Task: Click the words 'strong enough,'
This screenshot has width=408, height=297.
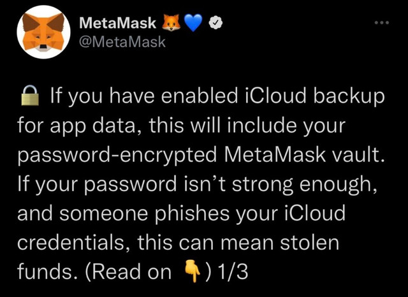Action: (x=304, y=185)
